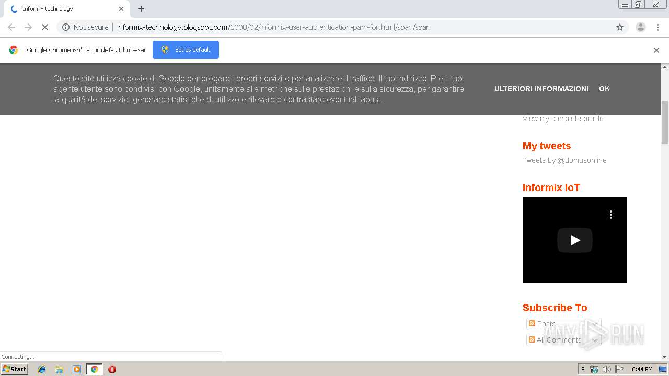Image resolution: width=669 pixels, height=376 pixels.
Task: Click the clock showing 8:44 PM
Action: 642,369
